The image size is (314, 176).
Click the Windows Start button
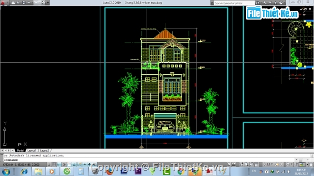[6, 172]
